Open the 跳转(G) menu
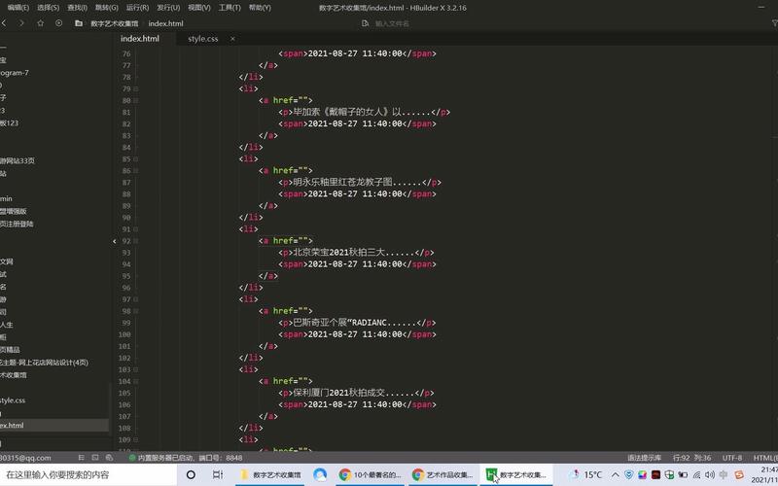Viewport: 778px width, 486px height. 106,8
